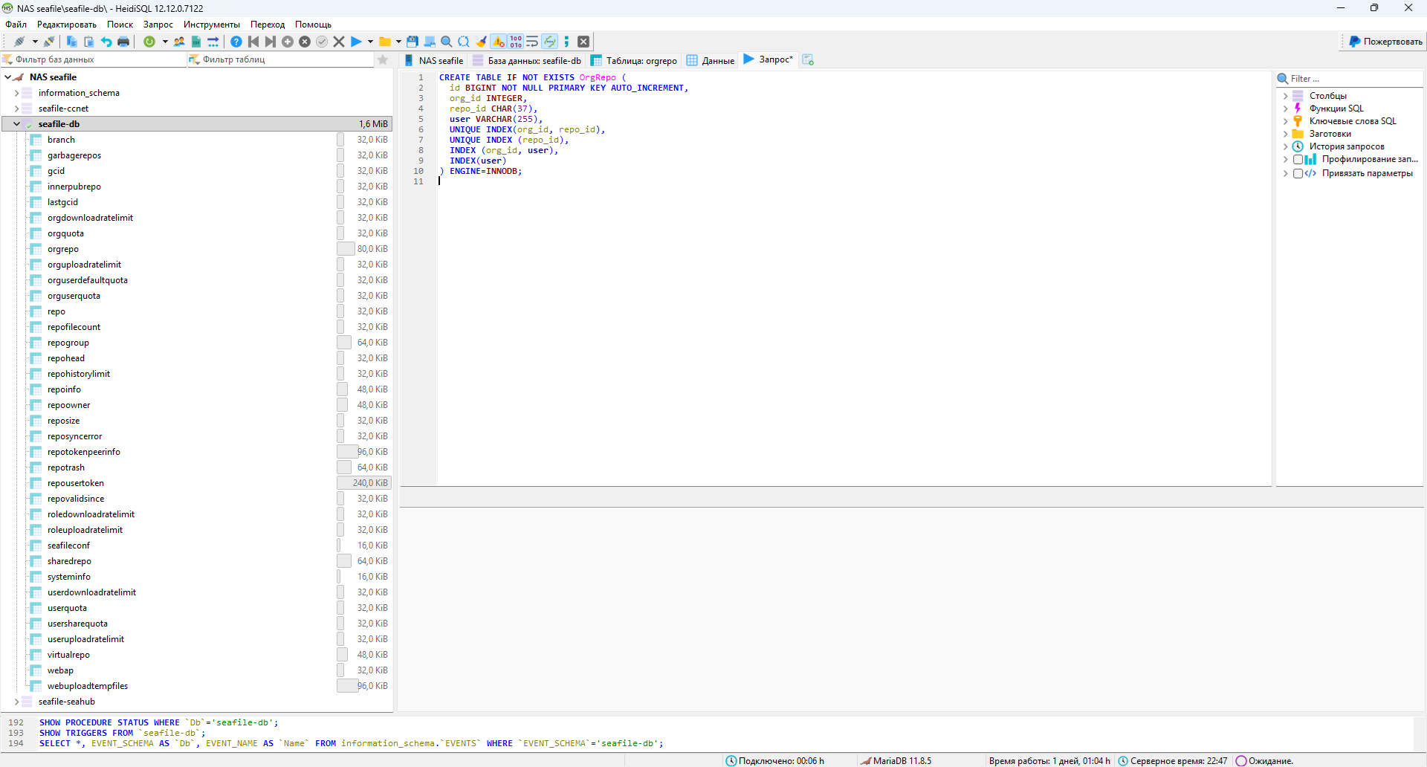This screenshot has width=1427, height=767.
Task: Click the print icon in toolbar
Action: pyautogui.click(x=123, y=42)
